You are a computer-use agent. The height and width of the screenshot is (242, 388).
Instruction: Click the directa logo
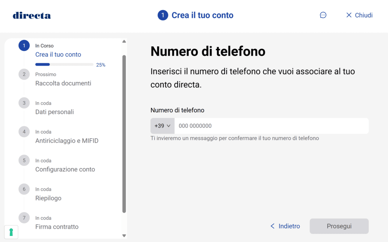[32, 16]
